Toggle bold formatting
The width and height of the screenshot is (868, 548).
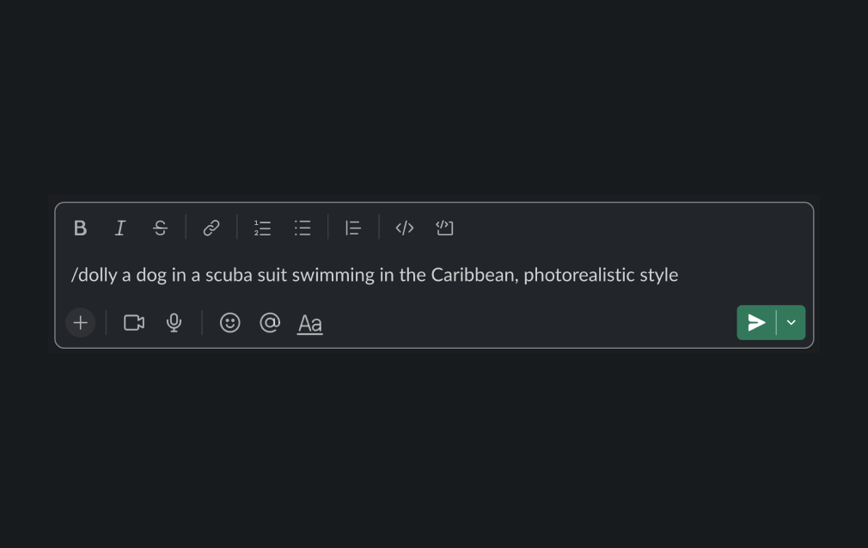[x=80, y=228]
